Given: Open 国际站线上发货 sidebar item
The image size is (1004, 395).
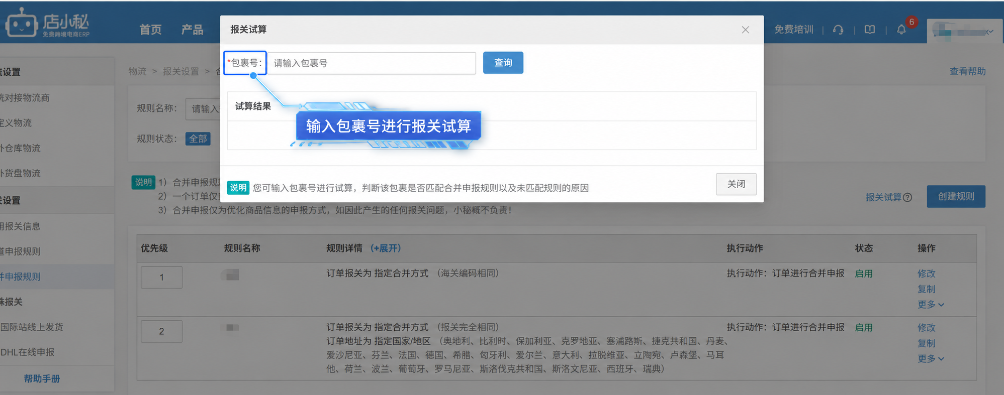Looking at the screenshot, I should [32, 327].
